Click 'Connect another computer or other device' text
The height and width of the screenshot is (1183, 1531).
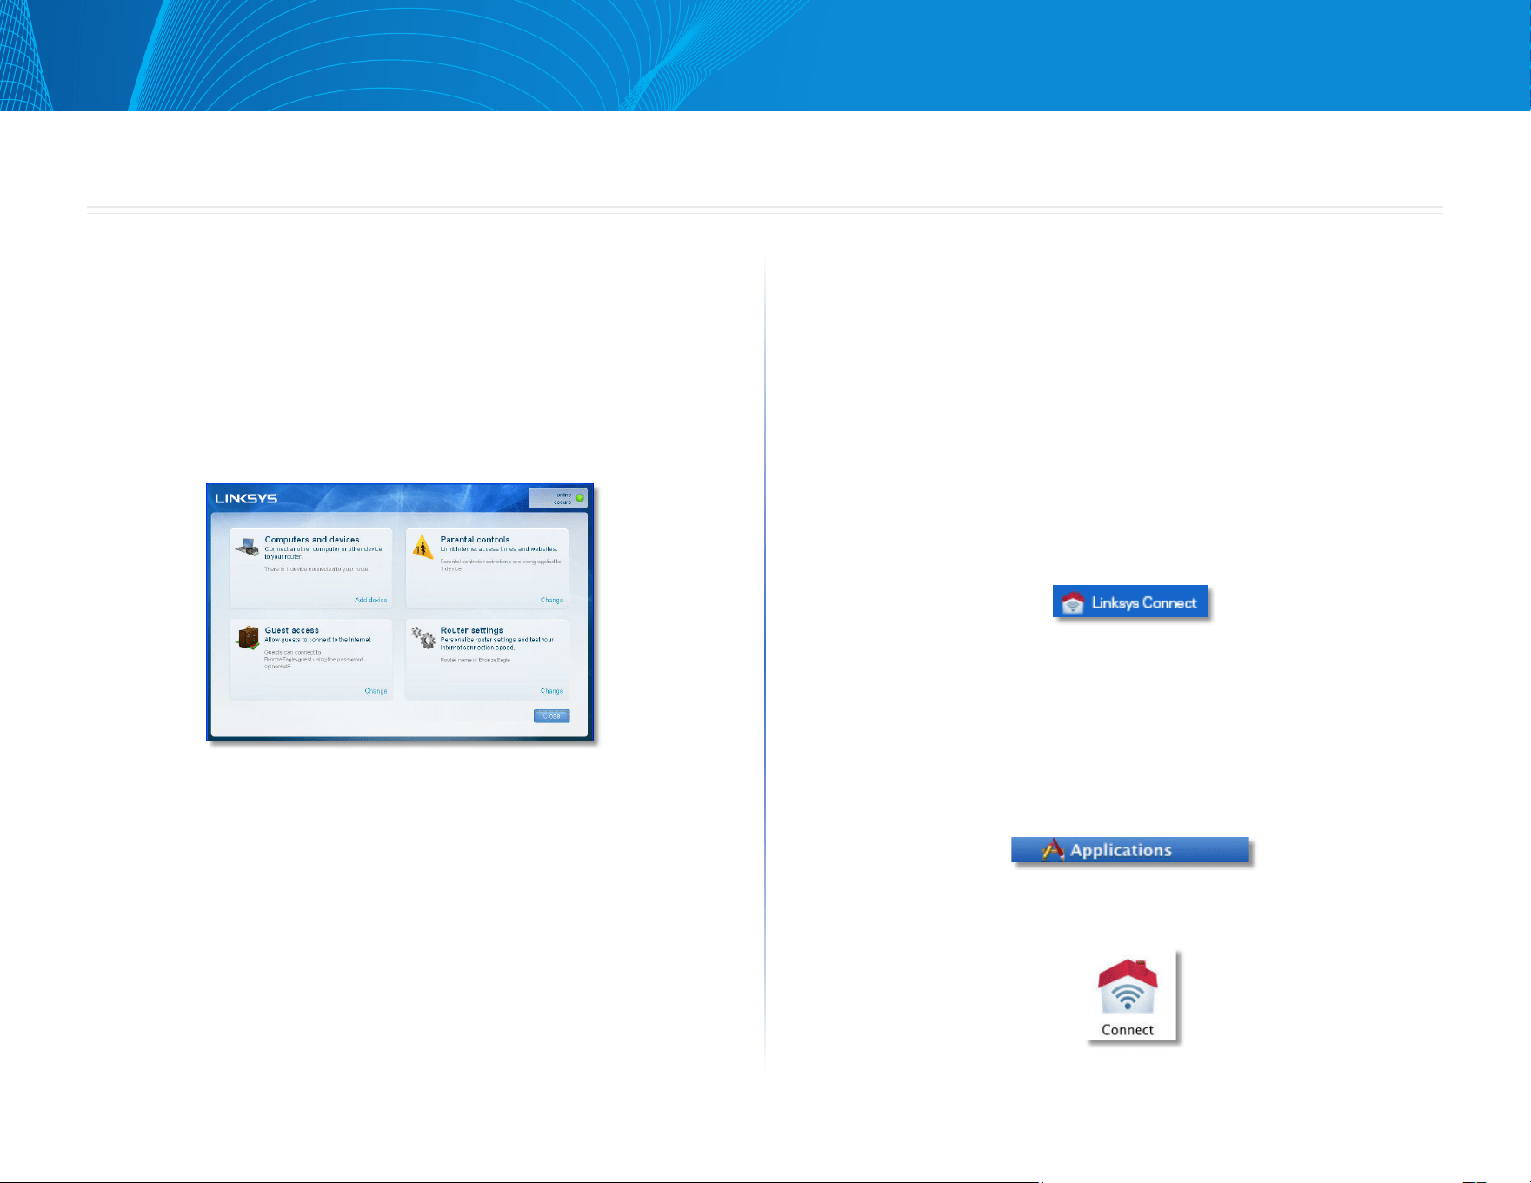(323, 553)
